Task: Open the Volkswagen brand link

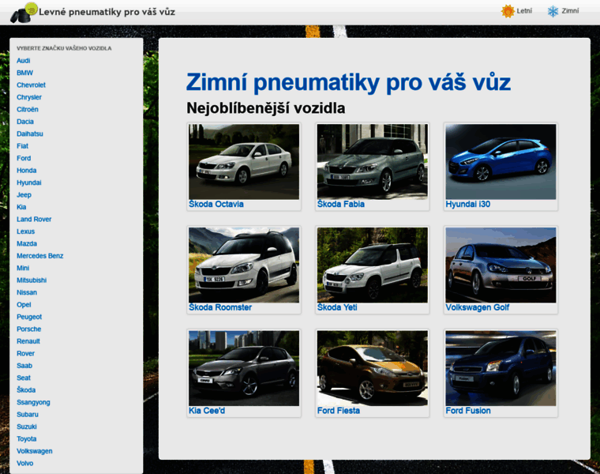Action: (35, 451)
